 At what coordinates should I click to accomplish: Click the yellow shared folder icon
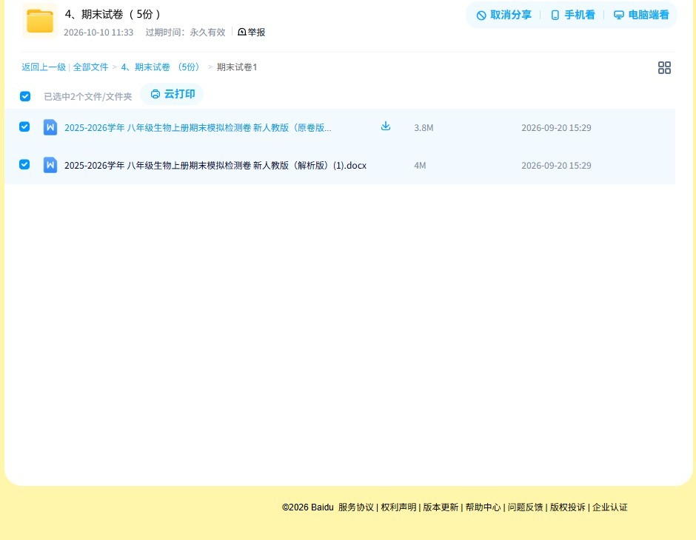point(40,21)
